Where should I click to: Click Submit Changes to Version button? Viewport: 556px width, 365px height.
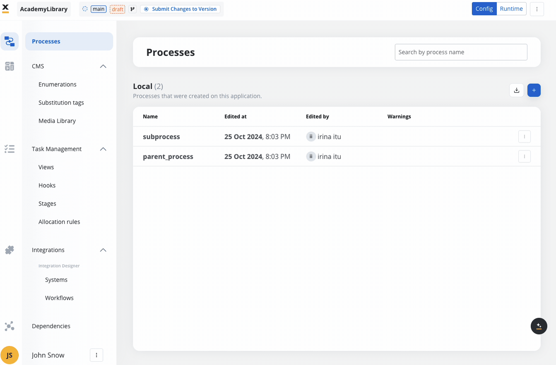(x=180, y=9)
